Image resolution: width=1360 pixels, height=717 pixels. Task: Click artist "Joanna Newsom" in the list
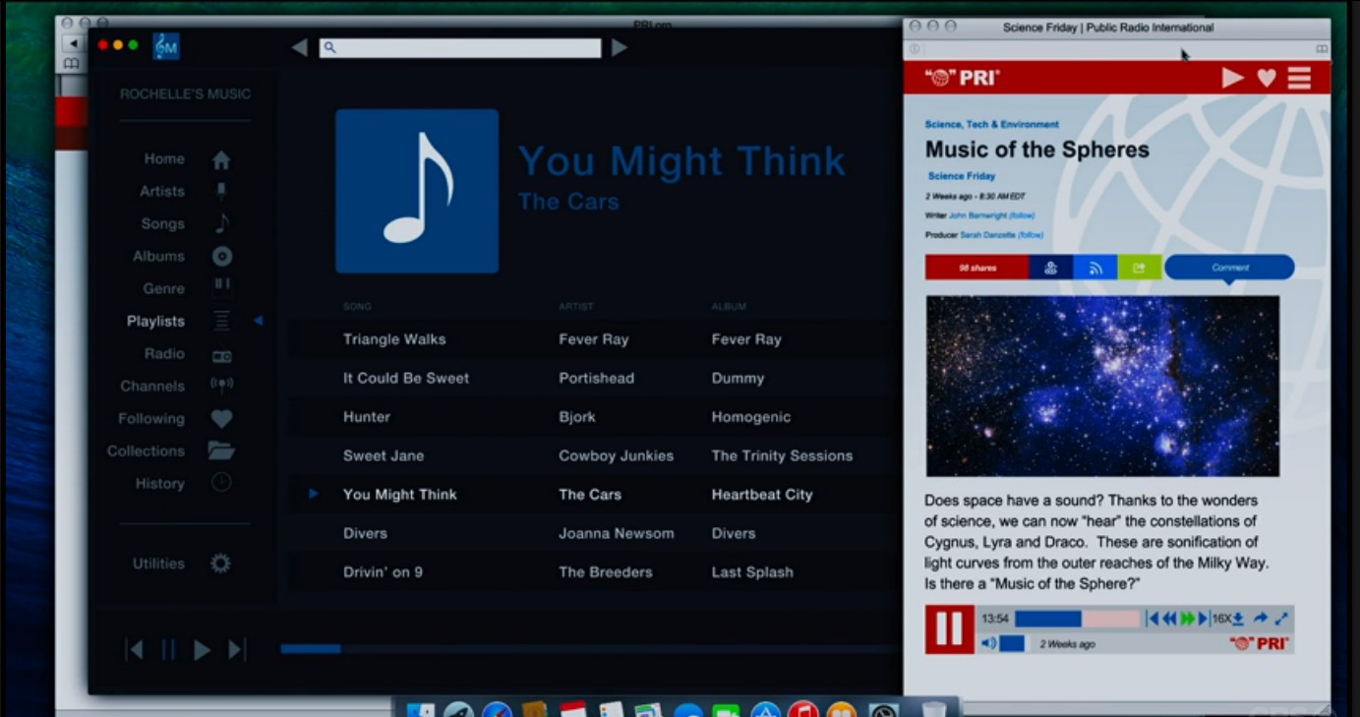point(617,533)
